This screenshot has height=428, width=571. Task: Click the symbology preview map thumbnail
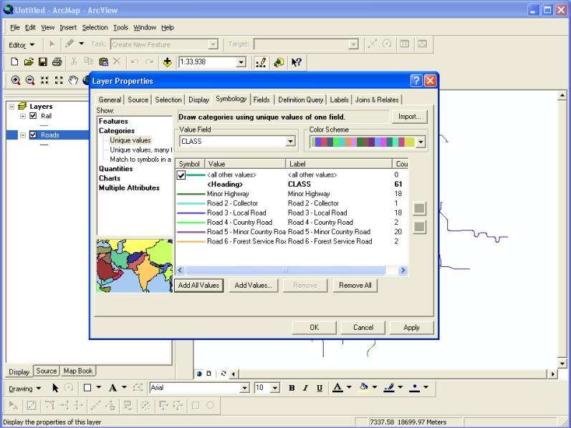tap(135, 266)
